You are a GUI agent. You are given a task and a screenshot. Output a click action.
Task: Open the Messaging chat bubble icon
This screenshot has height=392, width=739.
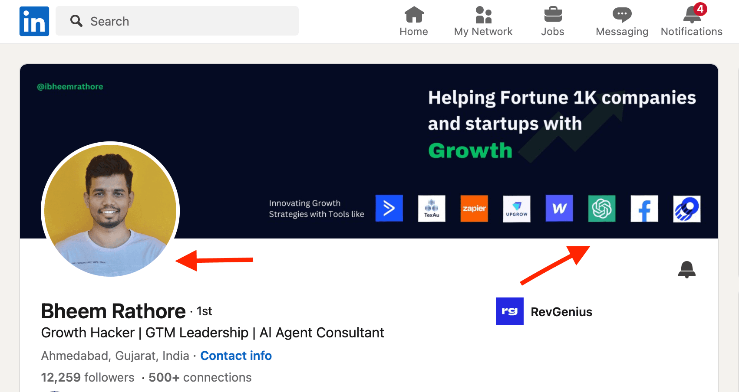point(622,15)
